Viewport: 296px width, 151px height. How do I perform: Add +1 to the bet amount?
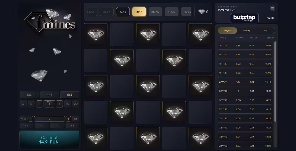26,126
